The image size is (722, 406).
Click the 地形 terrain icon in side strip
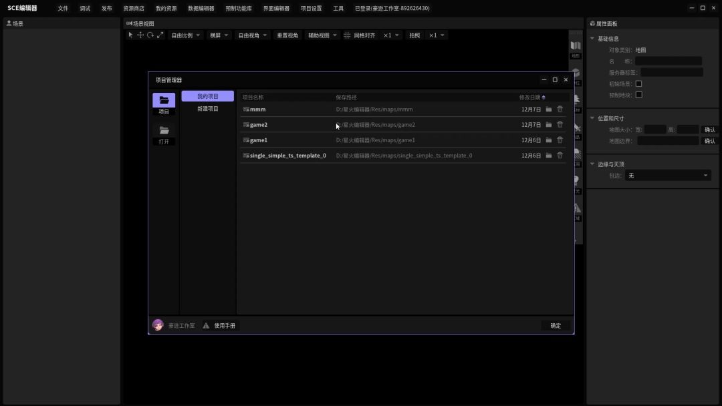tap(576, 47)
